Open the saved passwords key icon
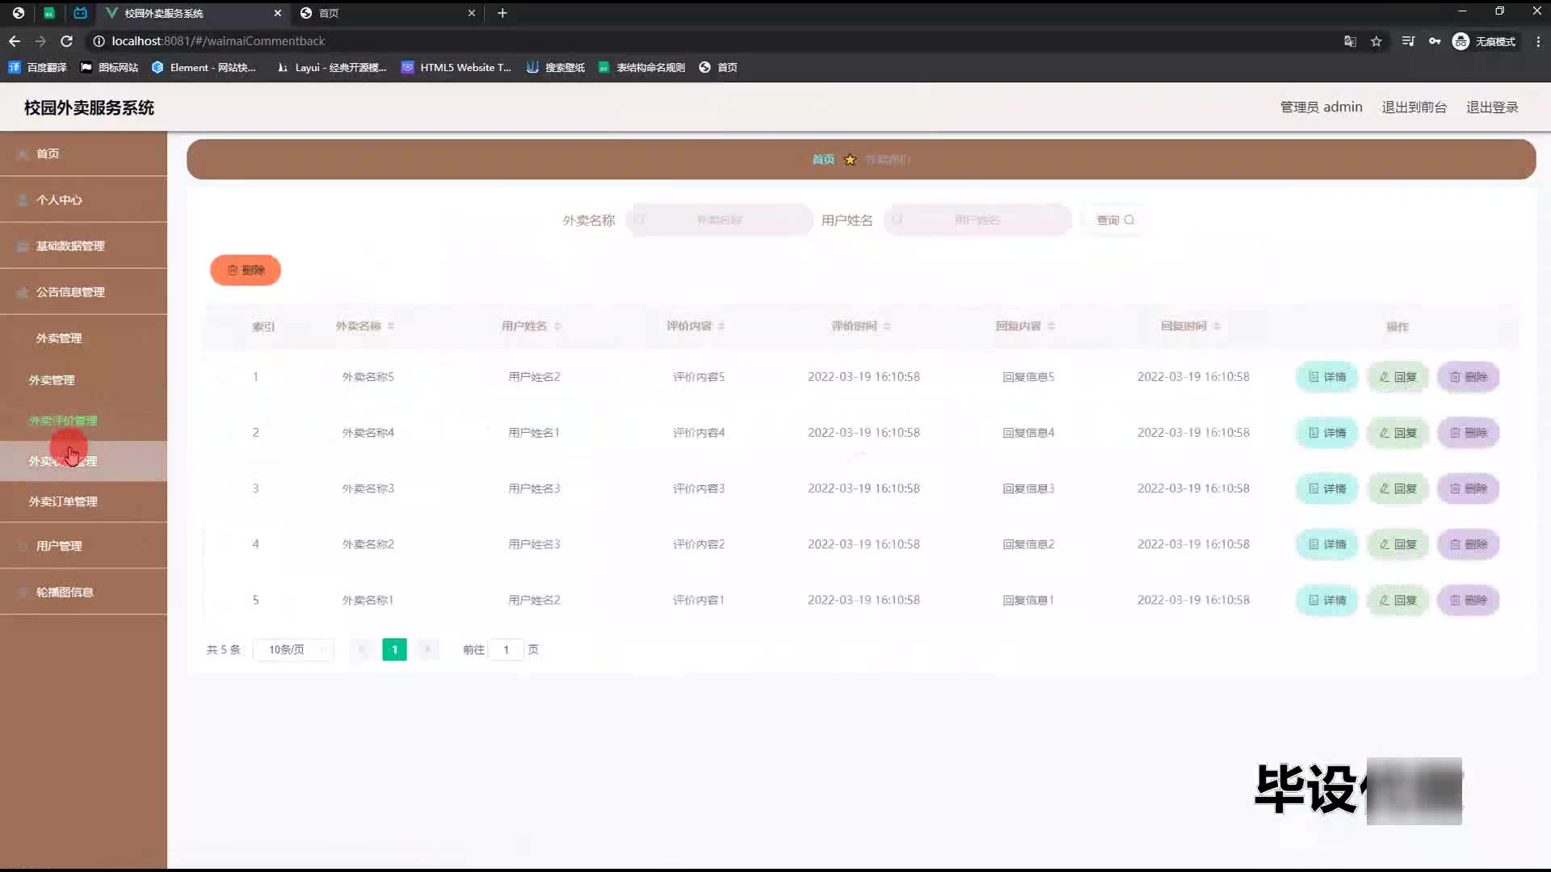This screenshot has width=1551, height=872. point(1435,41)
